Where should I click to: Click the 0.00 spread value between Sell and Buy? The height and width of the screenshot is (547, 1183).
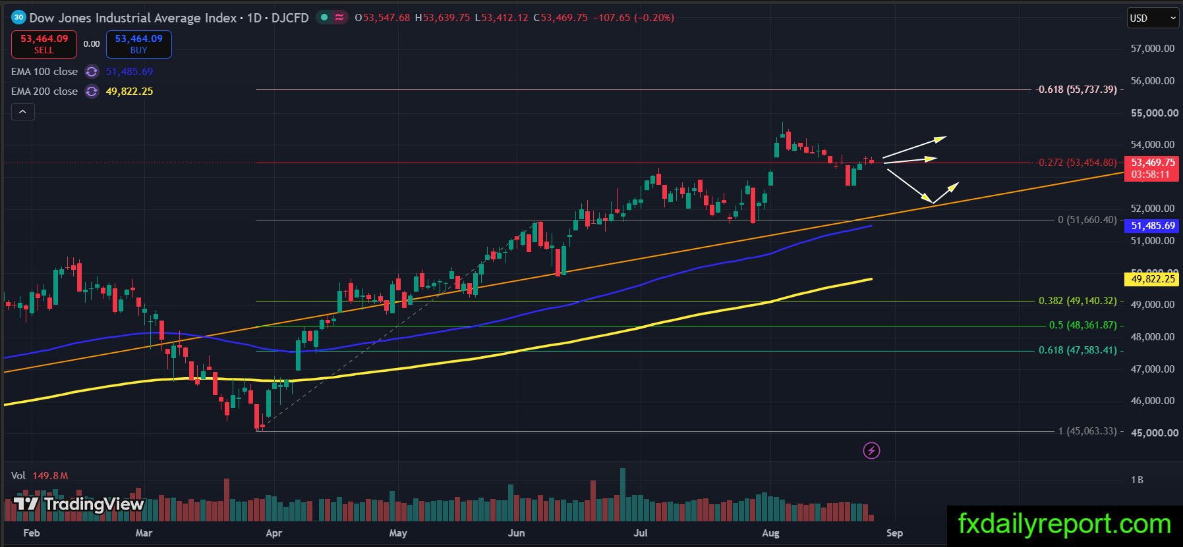pyautogui.click(x=92, y=44)
